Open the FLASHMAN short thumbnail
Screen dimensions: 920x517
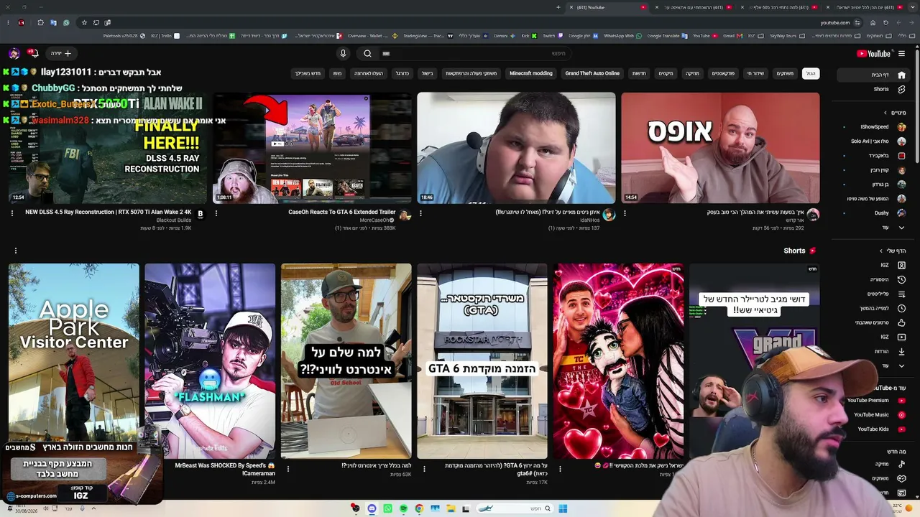(x=210, y=361)
